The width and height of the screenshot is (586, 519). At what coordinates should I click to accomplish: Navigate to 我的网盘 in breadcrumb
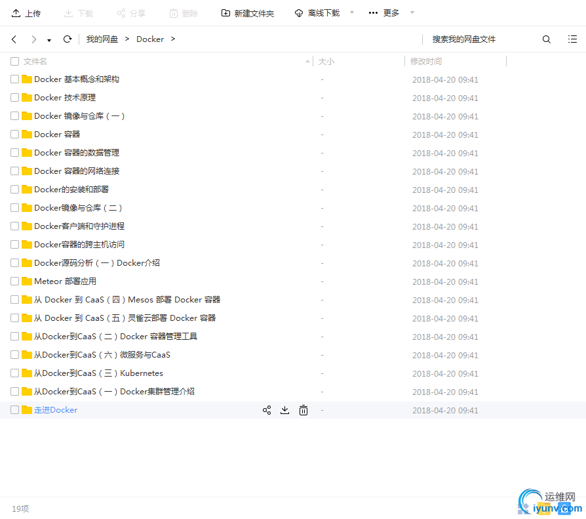(102, 39)
